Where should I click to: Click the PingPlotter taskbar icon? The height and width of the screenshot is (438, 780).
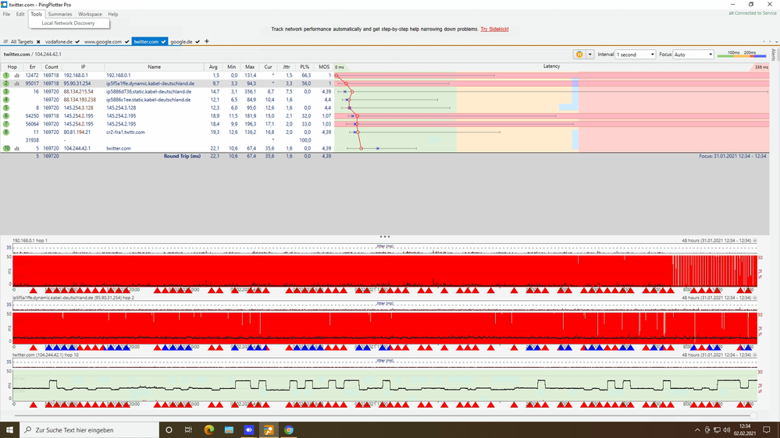[269, 430]
